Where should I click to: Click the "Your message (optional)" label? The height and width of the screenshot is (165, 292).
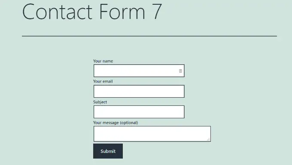coord(116,123)
